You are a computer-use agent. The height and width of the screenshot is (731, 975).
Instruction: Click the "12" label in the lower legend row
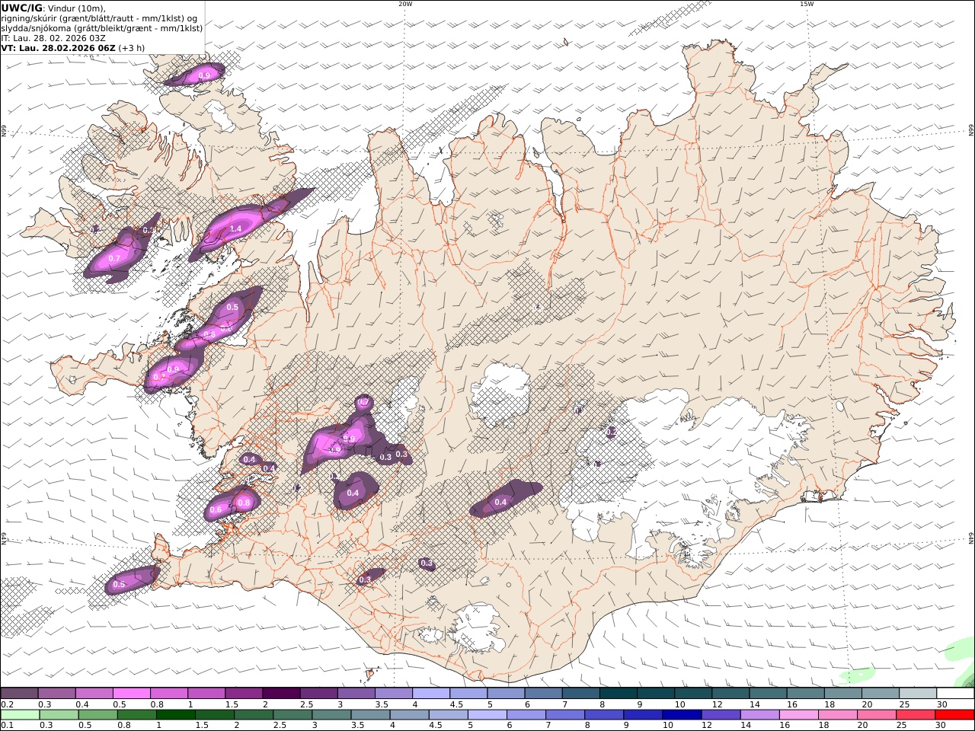tap(707, 726)
